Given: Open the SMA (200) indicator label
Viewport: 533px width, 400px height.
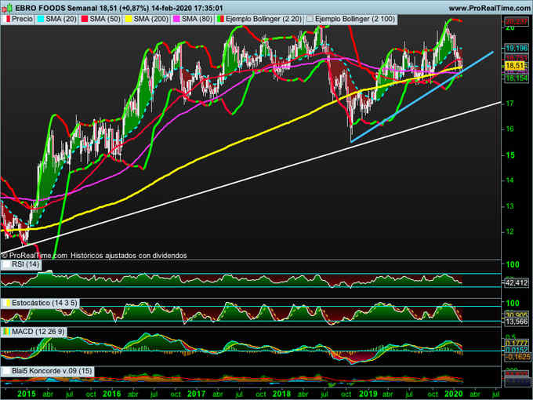Looking at the screenshot, I should click(x=151, y=20).
